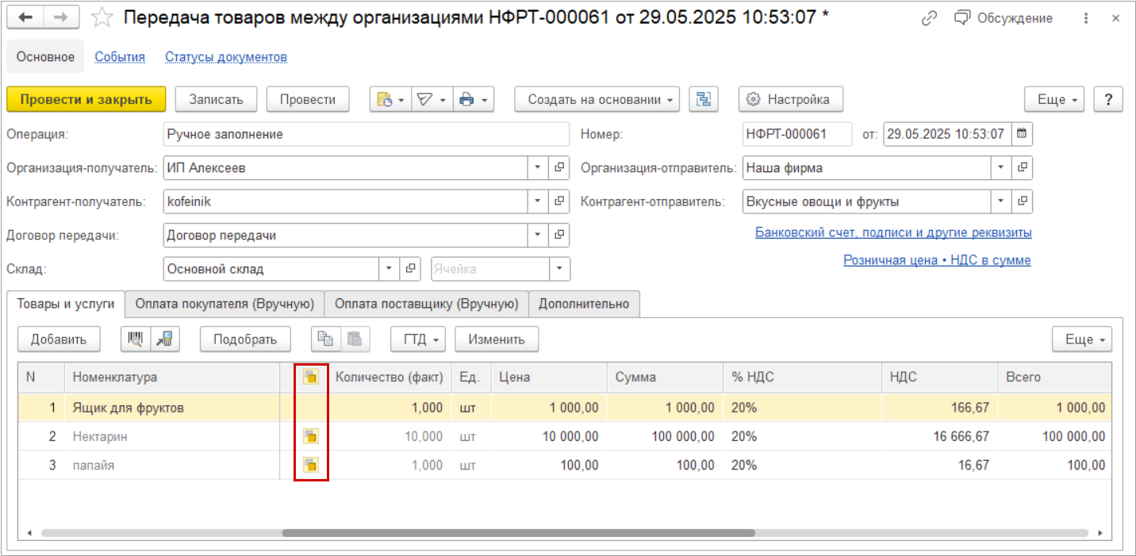Open the document movements report dropdown
Image resolution: width=1136 pixels, height=556 pixels.
(x=390, y=99)
